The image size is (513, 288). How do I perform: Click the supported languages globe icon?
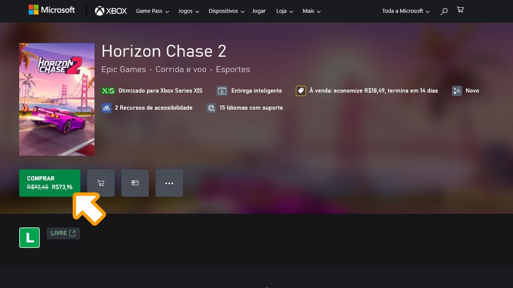[211, 108]
